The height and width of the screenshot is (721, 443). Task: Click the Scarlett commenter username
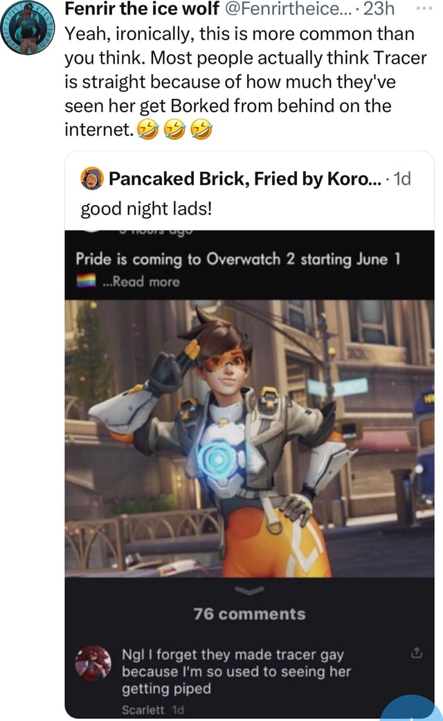coord(143,709)
